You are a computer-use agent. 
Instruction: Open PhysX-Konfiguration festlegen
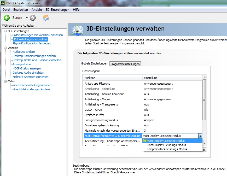32,43
